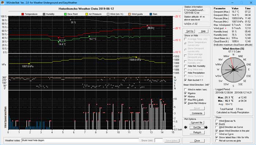Click the 91 % humidity maximum marker
The width and height of the screenshot is (256, 145).
click(71, 20)
